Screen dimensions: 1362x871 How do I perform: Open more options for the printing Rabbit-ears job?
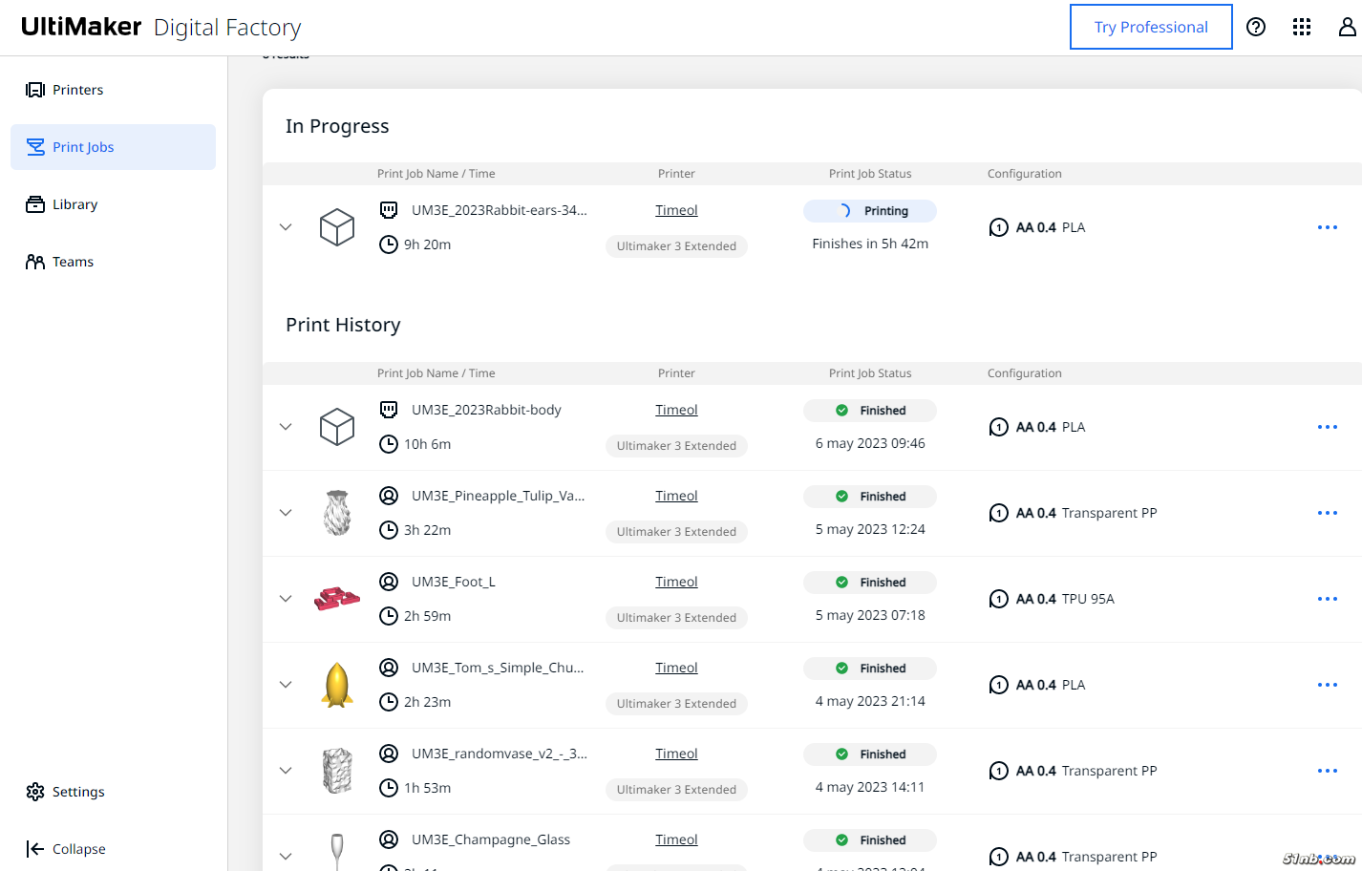pos(1327,227)
